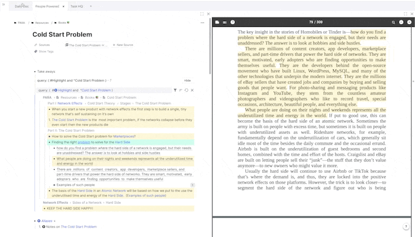Close the query editor
Viewport: 415px width, 237px height.
(x=192, y=90)
